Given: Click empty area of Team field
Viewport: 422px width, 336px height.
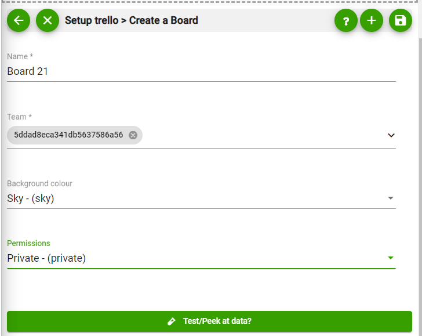Looking at the screenshot, I should coord(264,135).
